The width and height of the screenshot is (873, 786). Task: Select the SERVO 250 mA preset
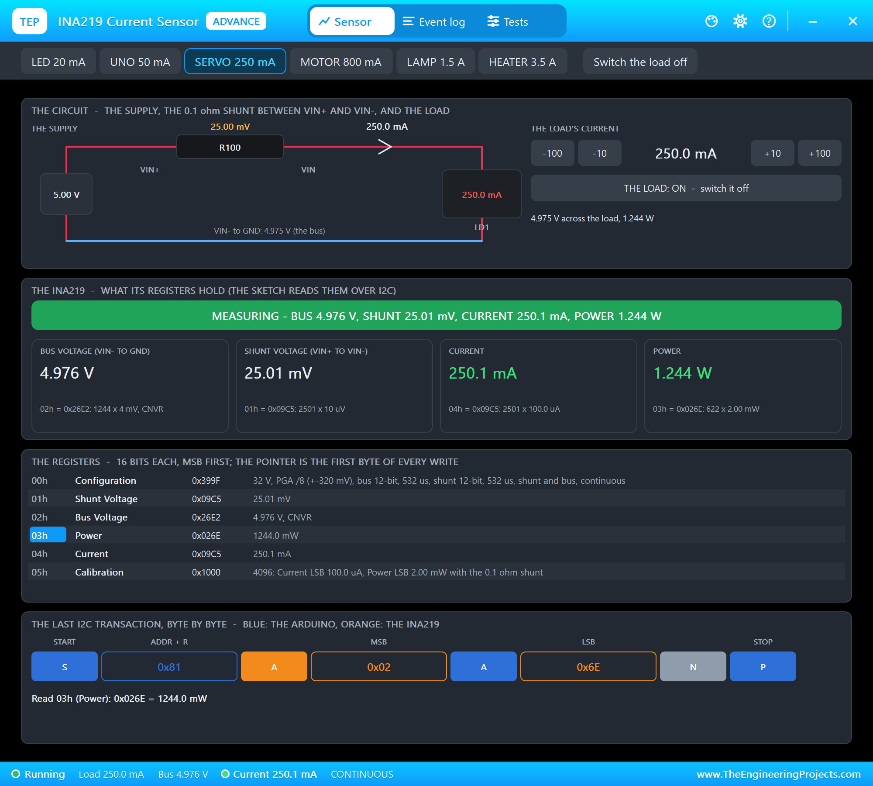(235, 62)
